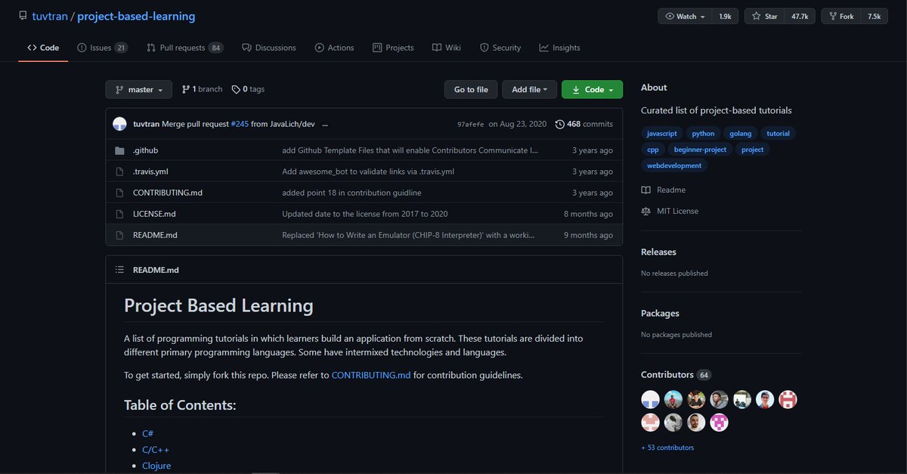This screenshot has height=474, width=907.
Task: Open the README outline list icon
Action: click(x=119, y=270)
